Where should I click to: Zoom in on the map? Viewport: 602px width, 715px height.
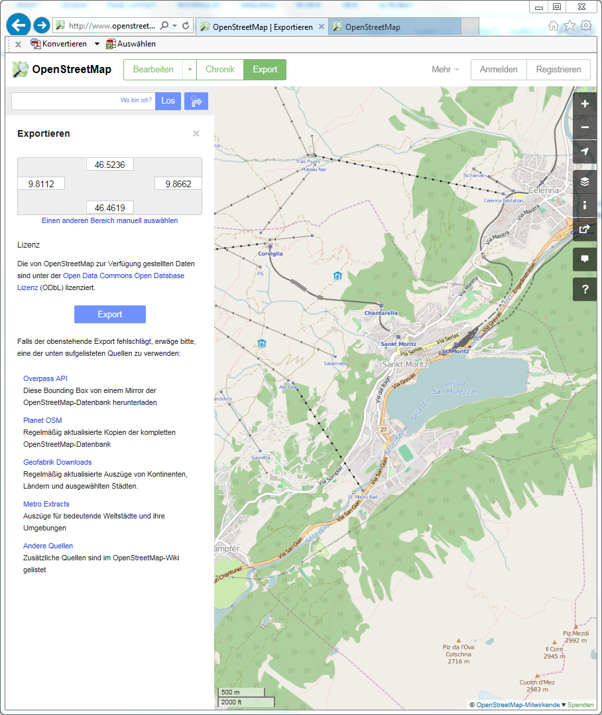(x=584, y=104)
